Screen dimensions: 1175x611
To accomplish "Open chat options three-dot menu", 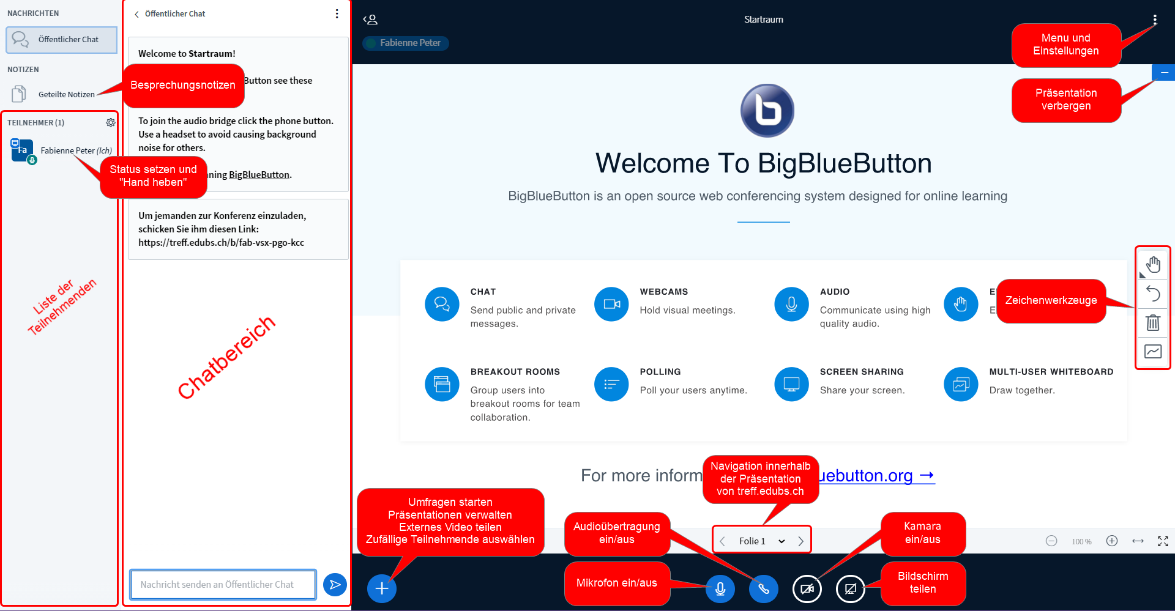I will pyautogui.click(x=337, y=13).
